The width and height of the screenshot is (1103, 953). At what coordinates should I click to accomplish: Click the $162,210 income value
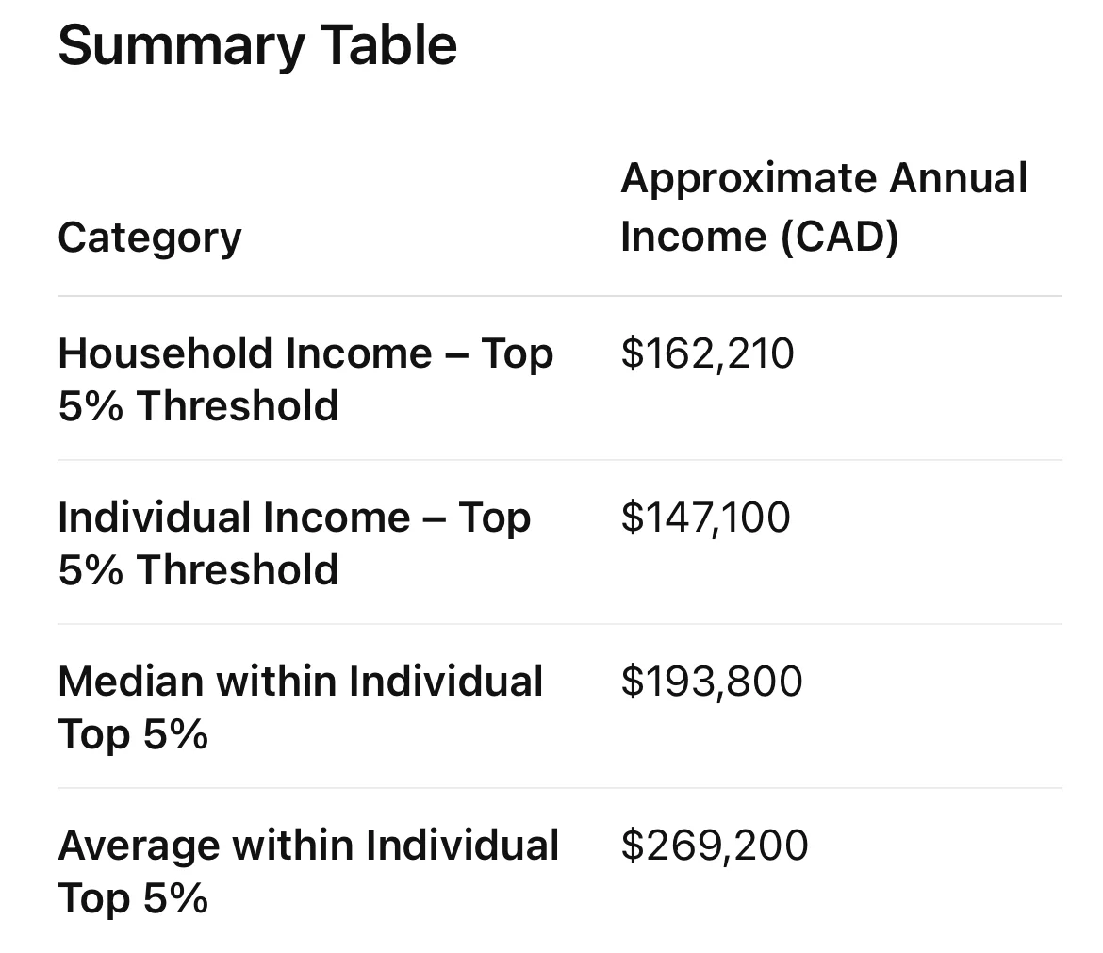pyautogui.click(x=707, y=353)
